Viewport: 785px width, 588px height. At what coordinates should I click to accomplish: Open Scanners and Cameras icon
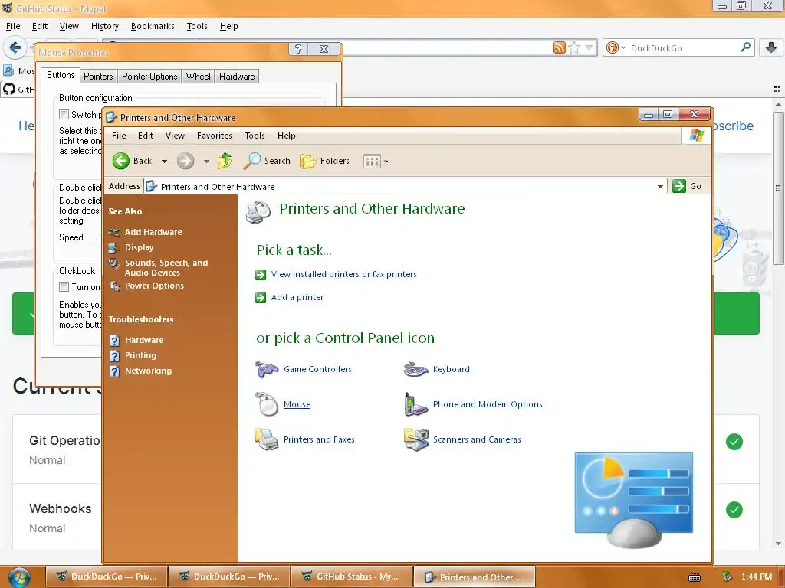coord(416,439)
